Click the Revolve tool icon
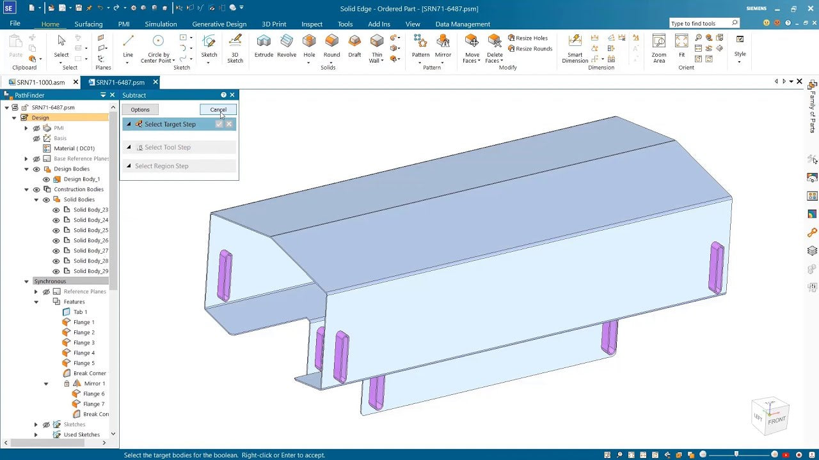This screenshot has width=819, height=460. pyautogui.click(x=287, y=46)
